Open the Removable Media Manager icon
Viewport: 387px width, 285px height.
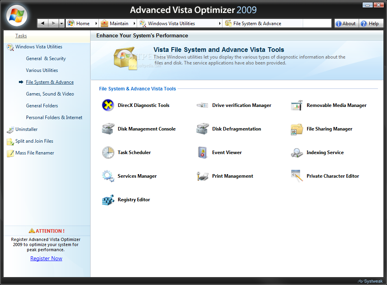click(297, 105)
